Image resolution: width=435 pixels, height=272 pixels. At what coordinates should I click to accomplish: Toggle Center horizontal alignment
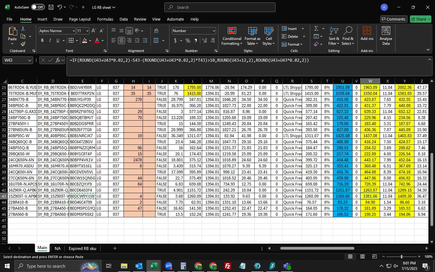(x=121, y=40)
